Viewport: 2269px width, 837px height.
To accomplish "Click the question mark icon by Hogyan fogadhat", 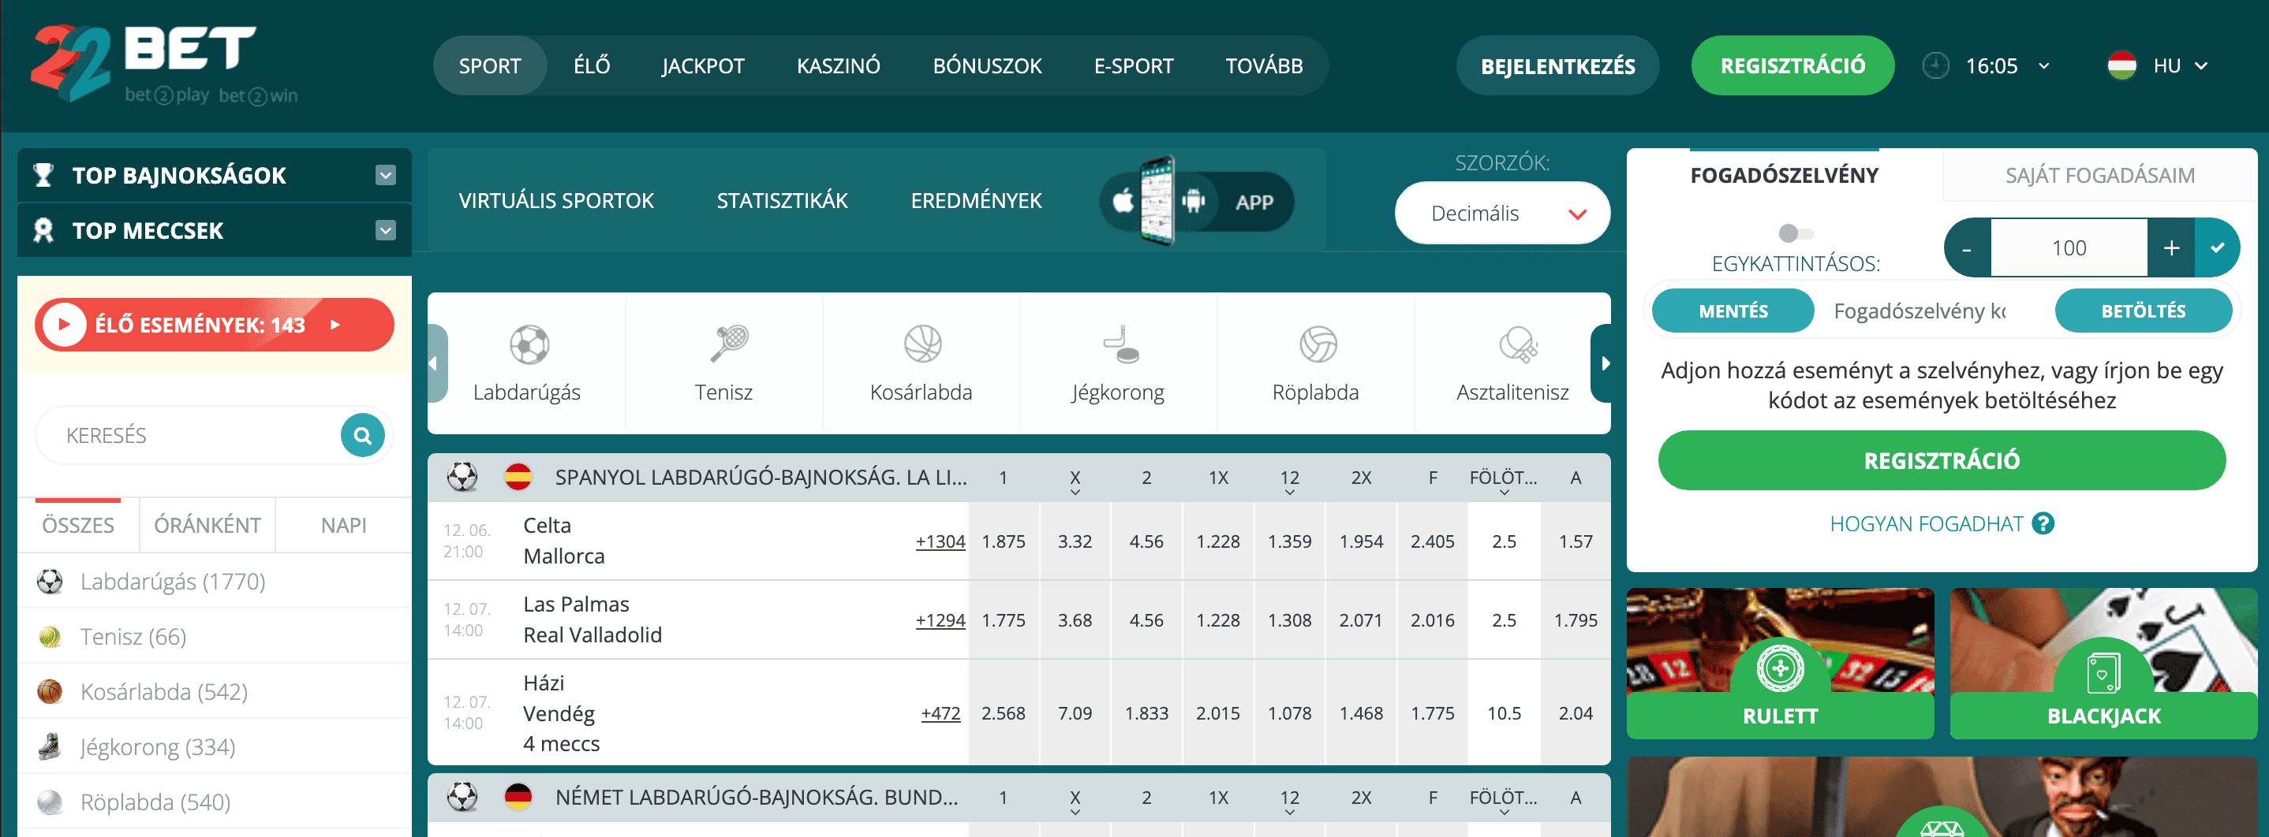I will (2043, 523).
